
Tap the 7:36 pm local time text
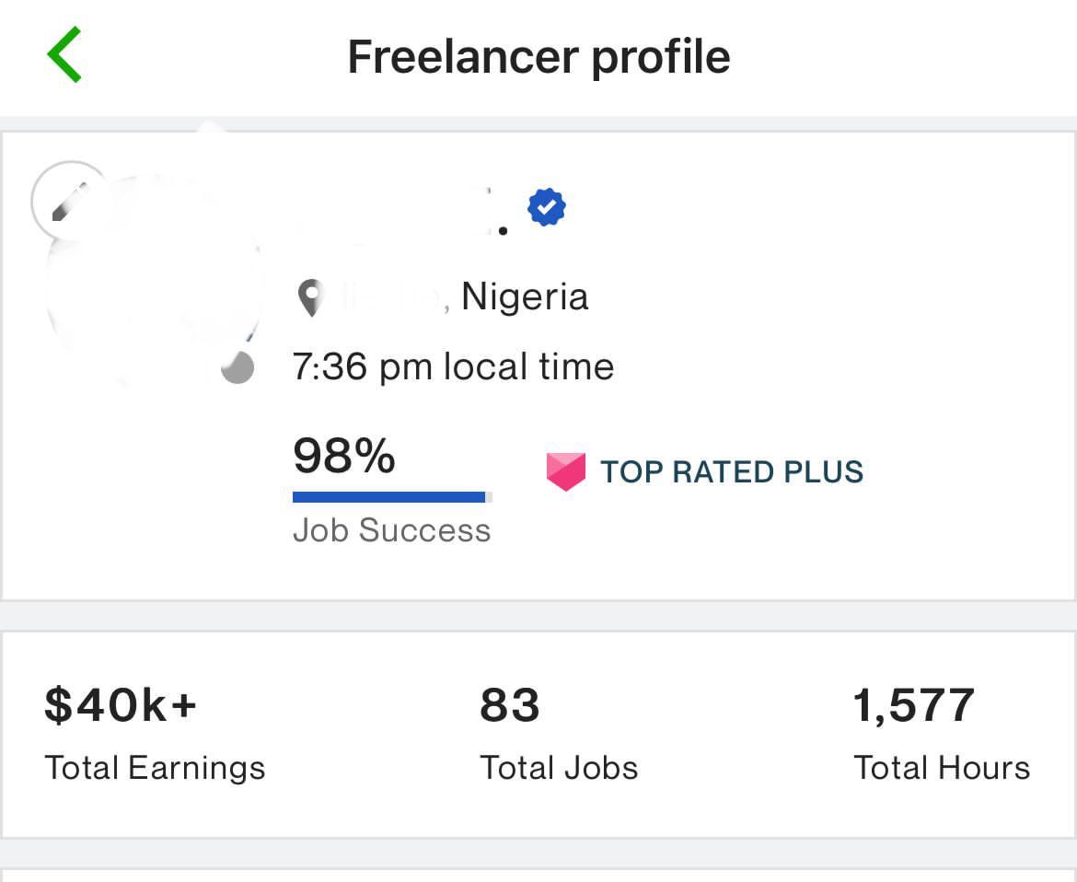(x=453, y=366)
